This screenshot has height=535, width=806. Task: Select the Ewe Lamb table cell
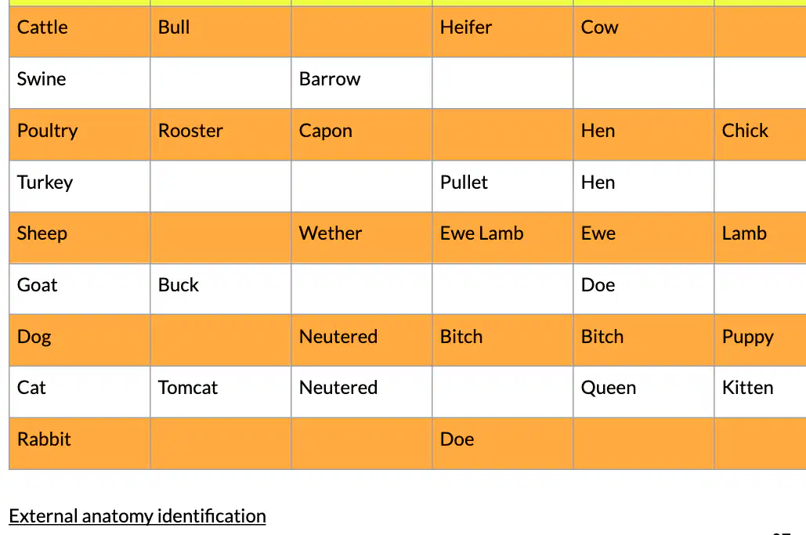click(502, 237)
